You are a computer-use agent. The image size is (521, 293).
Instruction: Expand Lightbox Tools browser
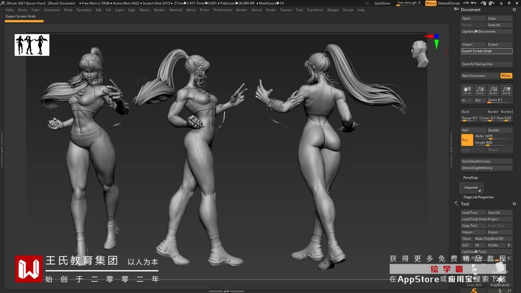[486, 251]
